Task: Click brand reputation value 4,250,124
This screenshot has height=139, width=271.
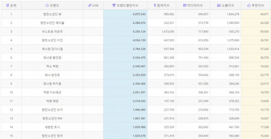Action: (139, 32)
